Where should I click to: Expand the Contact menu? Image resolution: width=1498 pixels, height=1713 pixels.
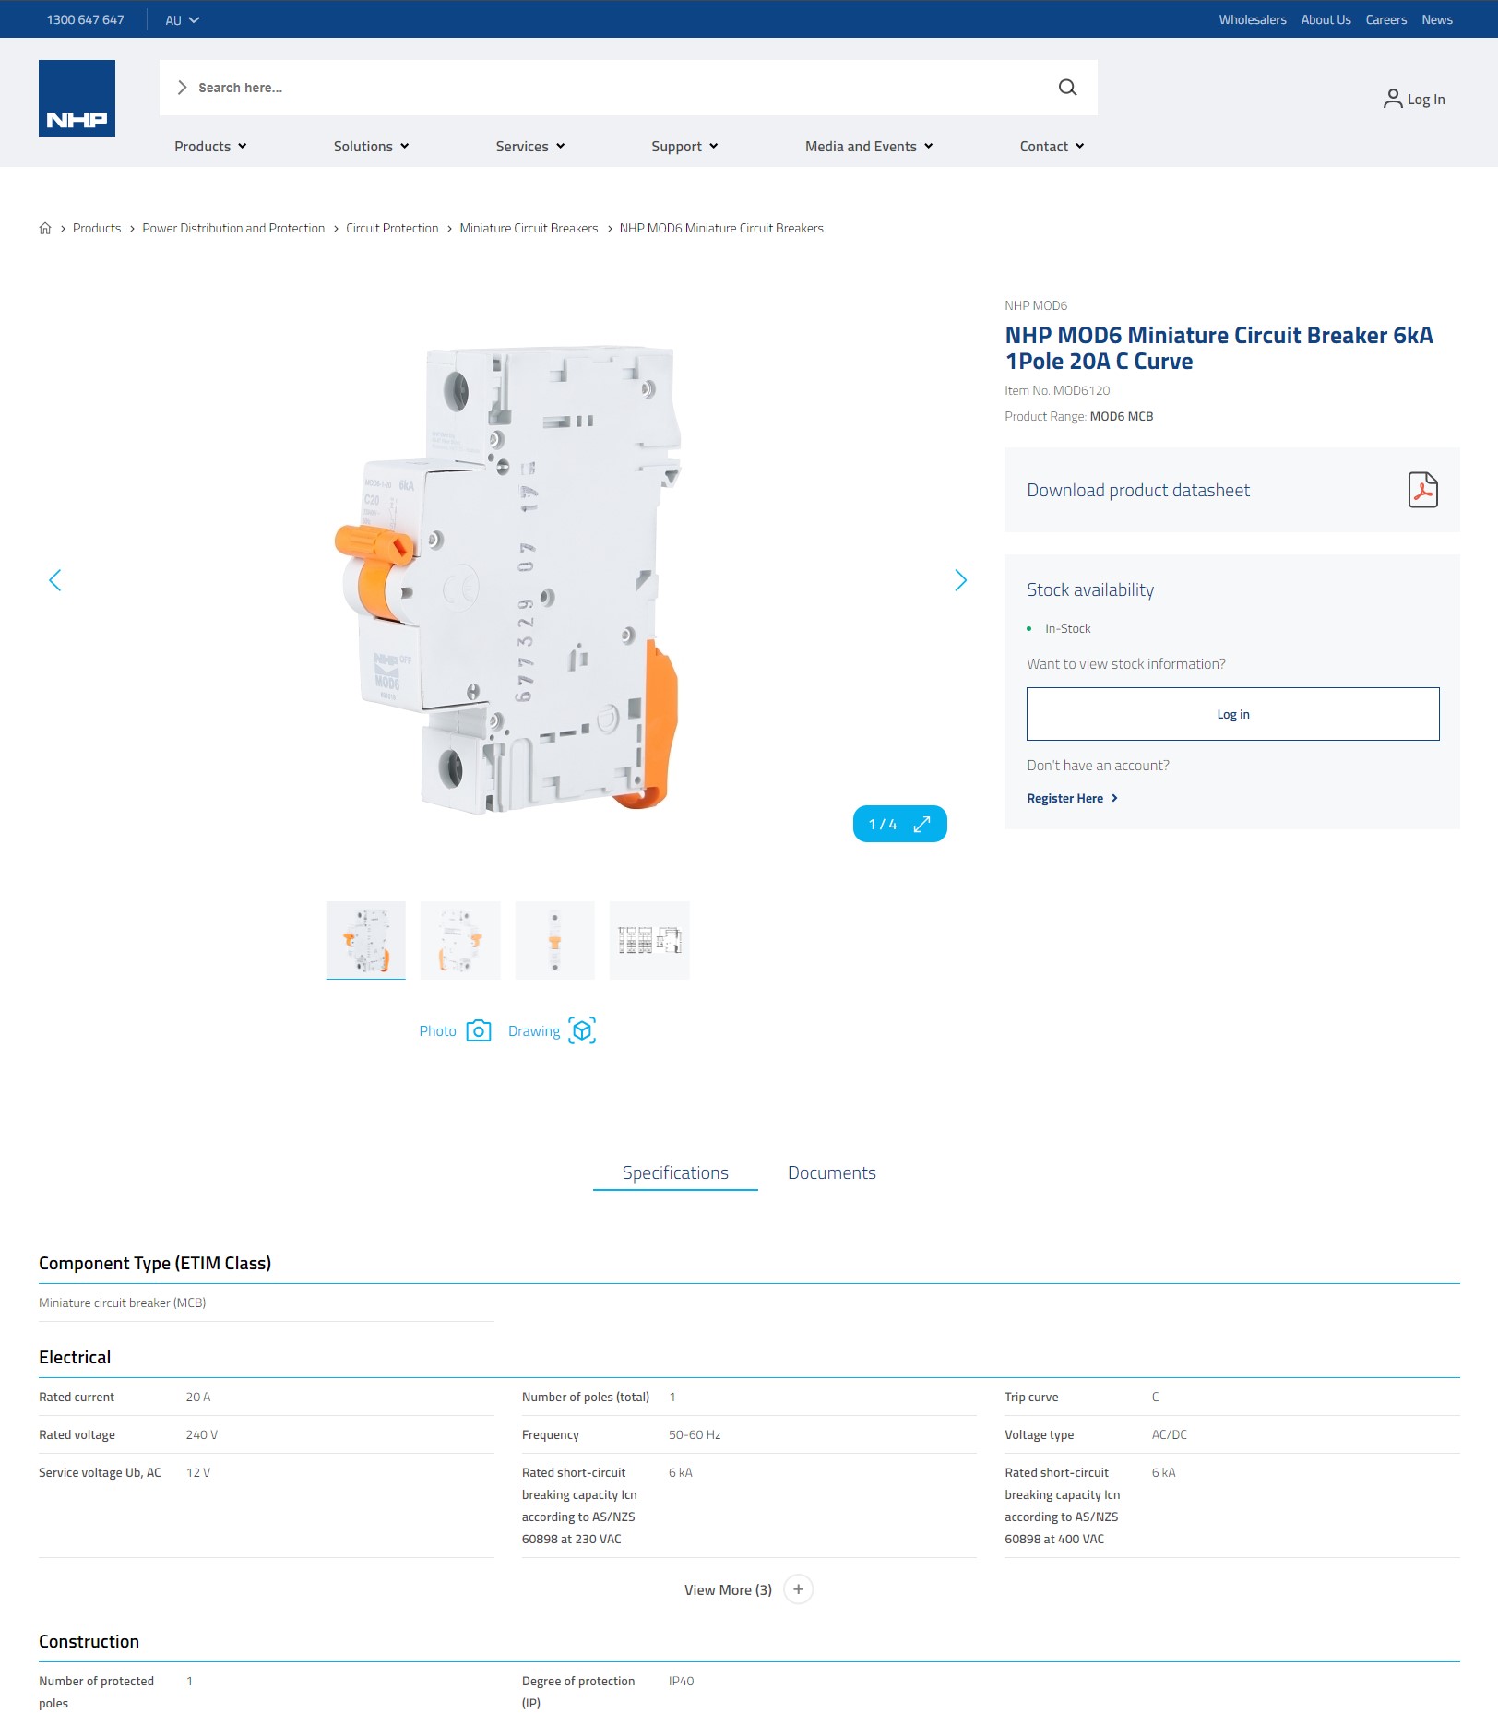[1052, 146]
